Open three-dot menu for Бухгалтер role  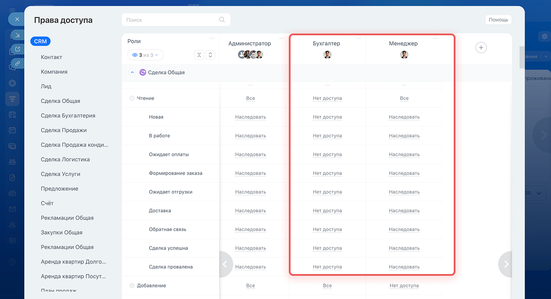[359, 38]
